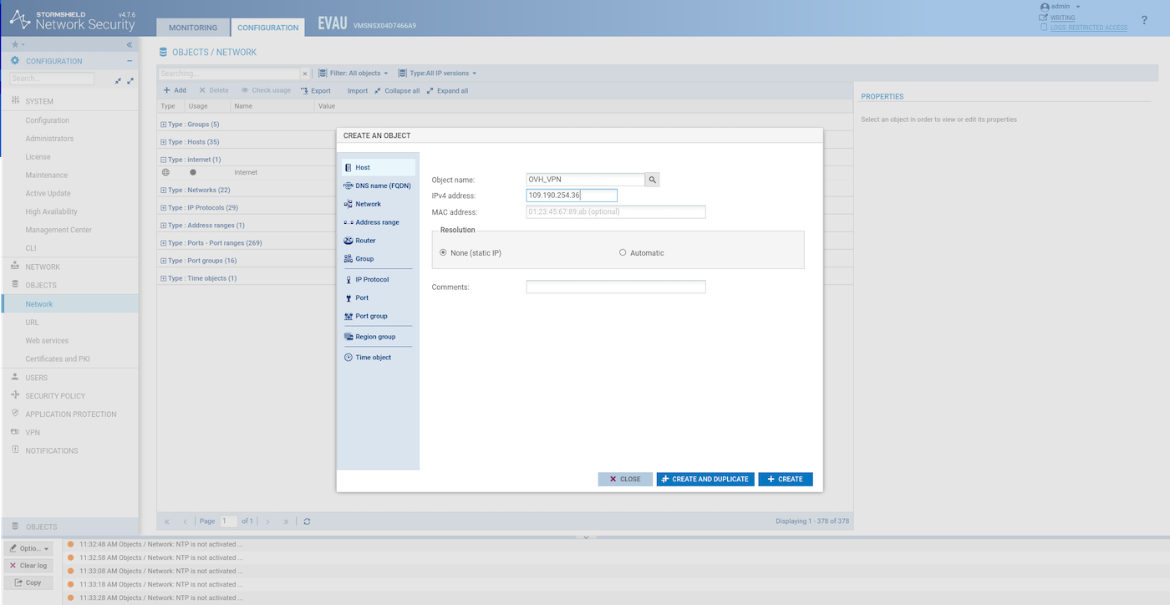Expand the Type : Hosts (35) group

164,142
